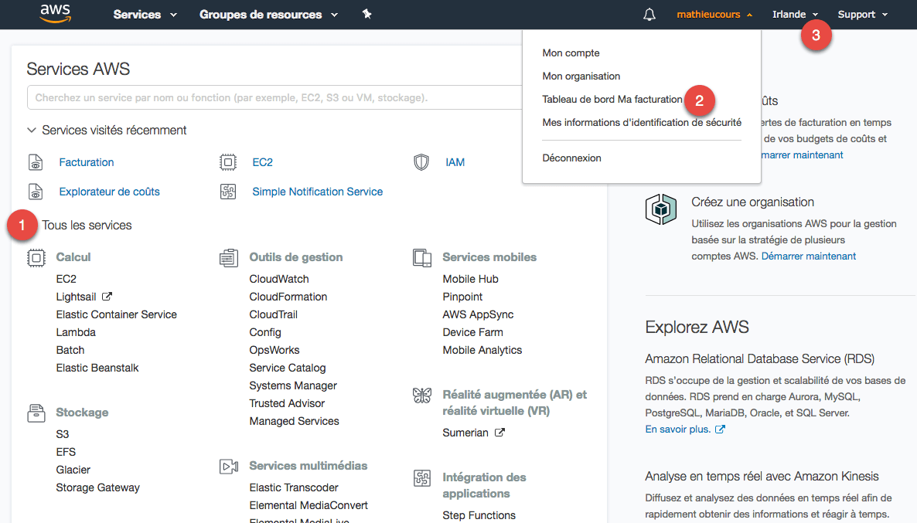
Task: Click the Simple Notification Service icon
Action: tap(228, 192)
